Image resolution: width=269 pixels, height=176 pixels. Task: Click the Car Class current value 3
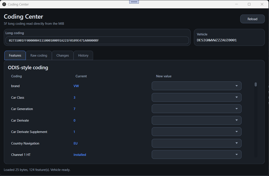tap(74, 98)
